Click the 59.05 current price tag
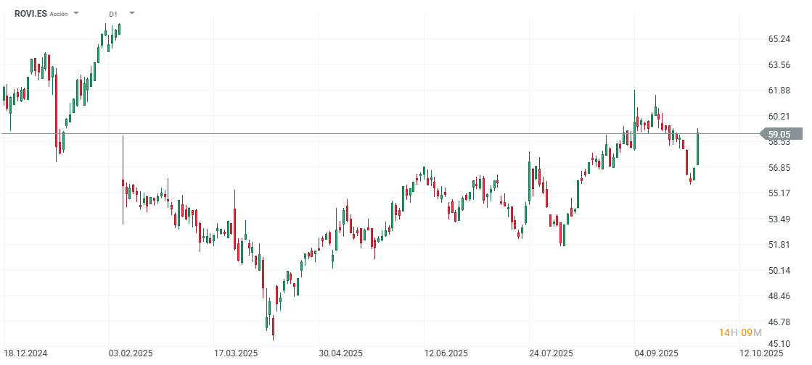The width and height of the screenshot is (812, 365). [x=779, y=134]
